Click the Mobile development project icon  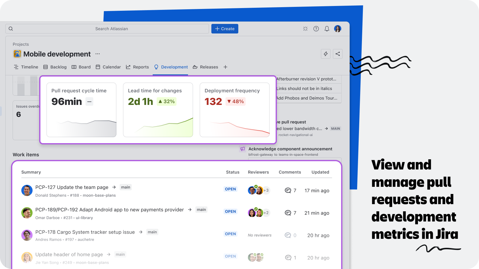[x=17, y=54]
